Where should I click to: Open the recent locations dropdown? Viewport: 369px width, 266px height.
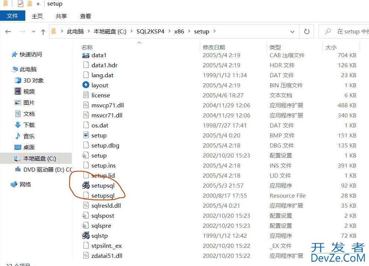pos(33,32)
